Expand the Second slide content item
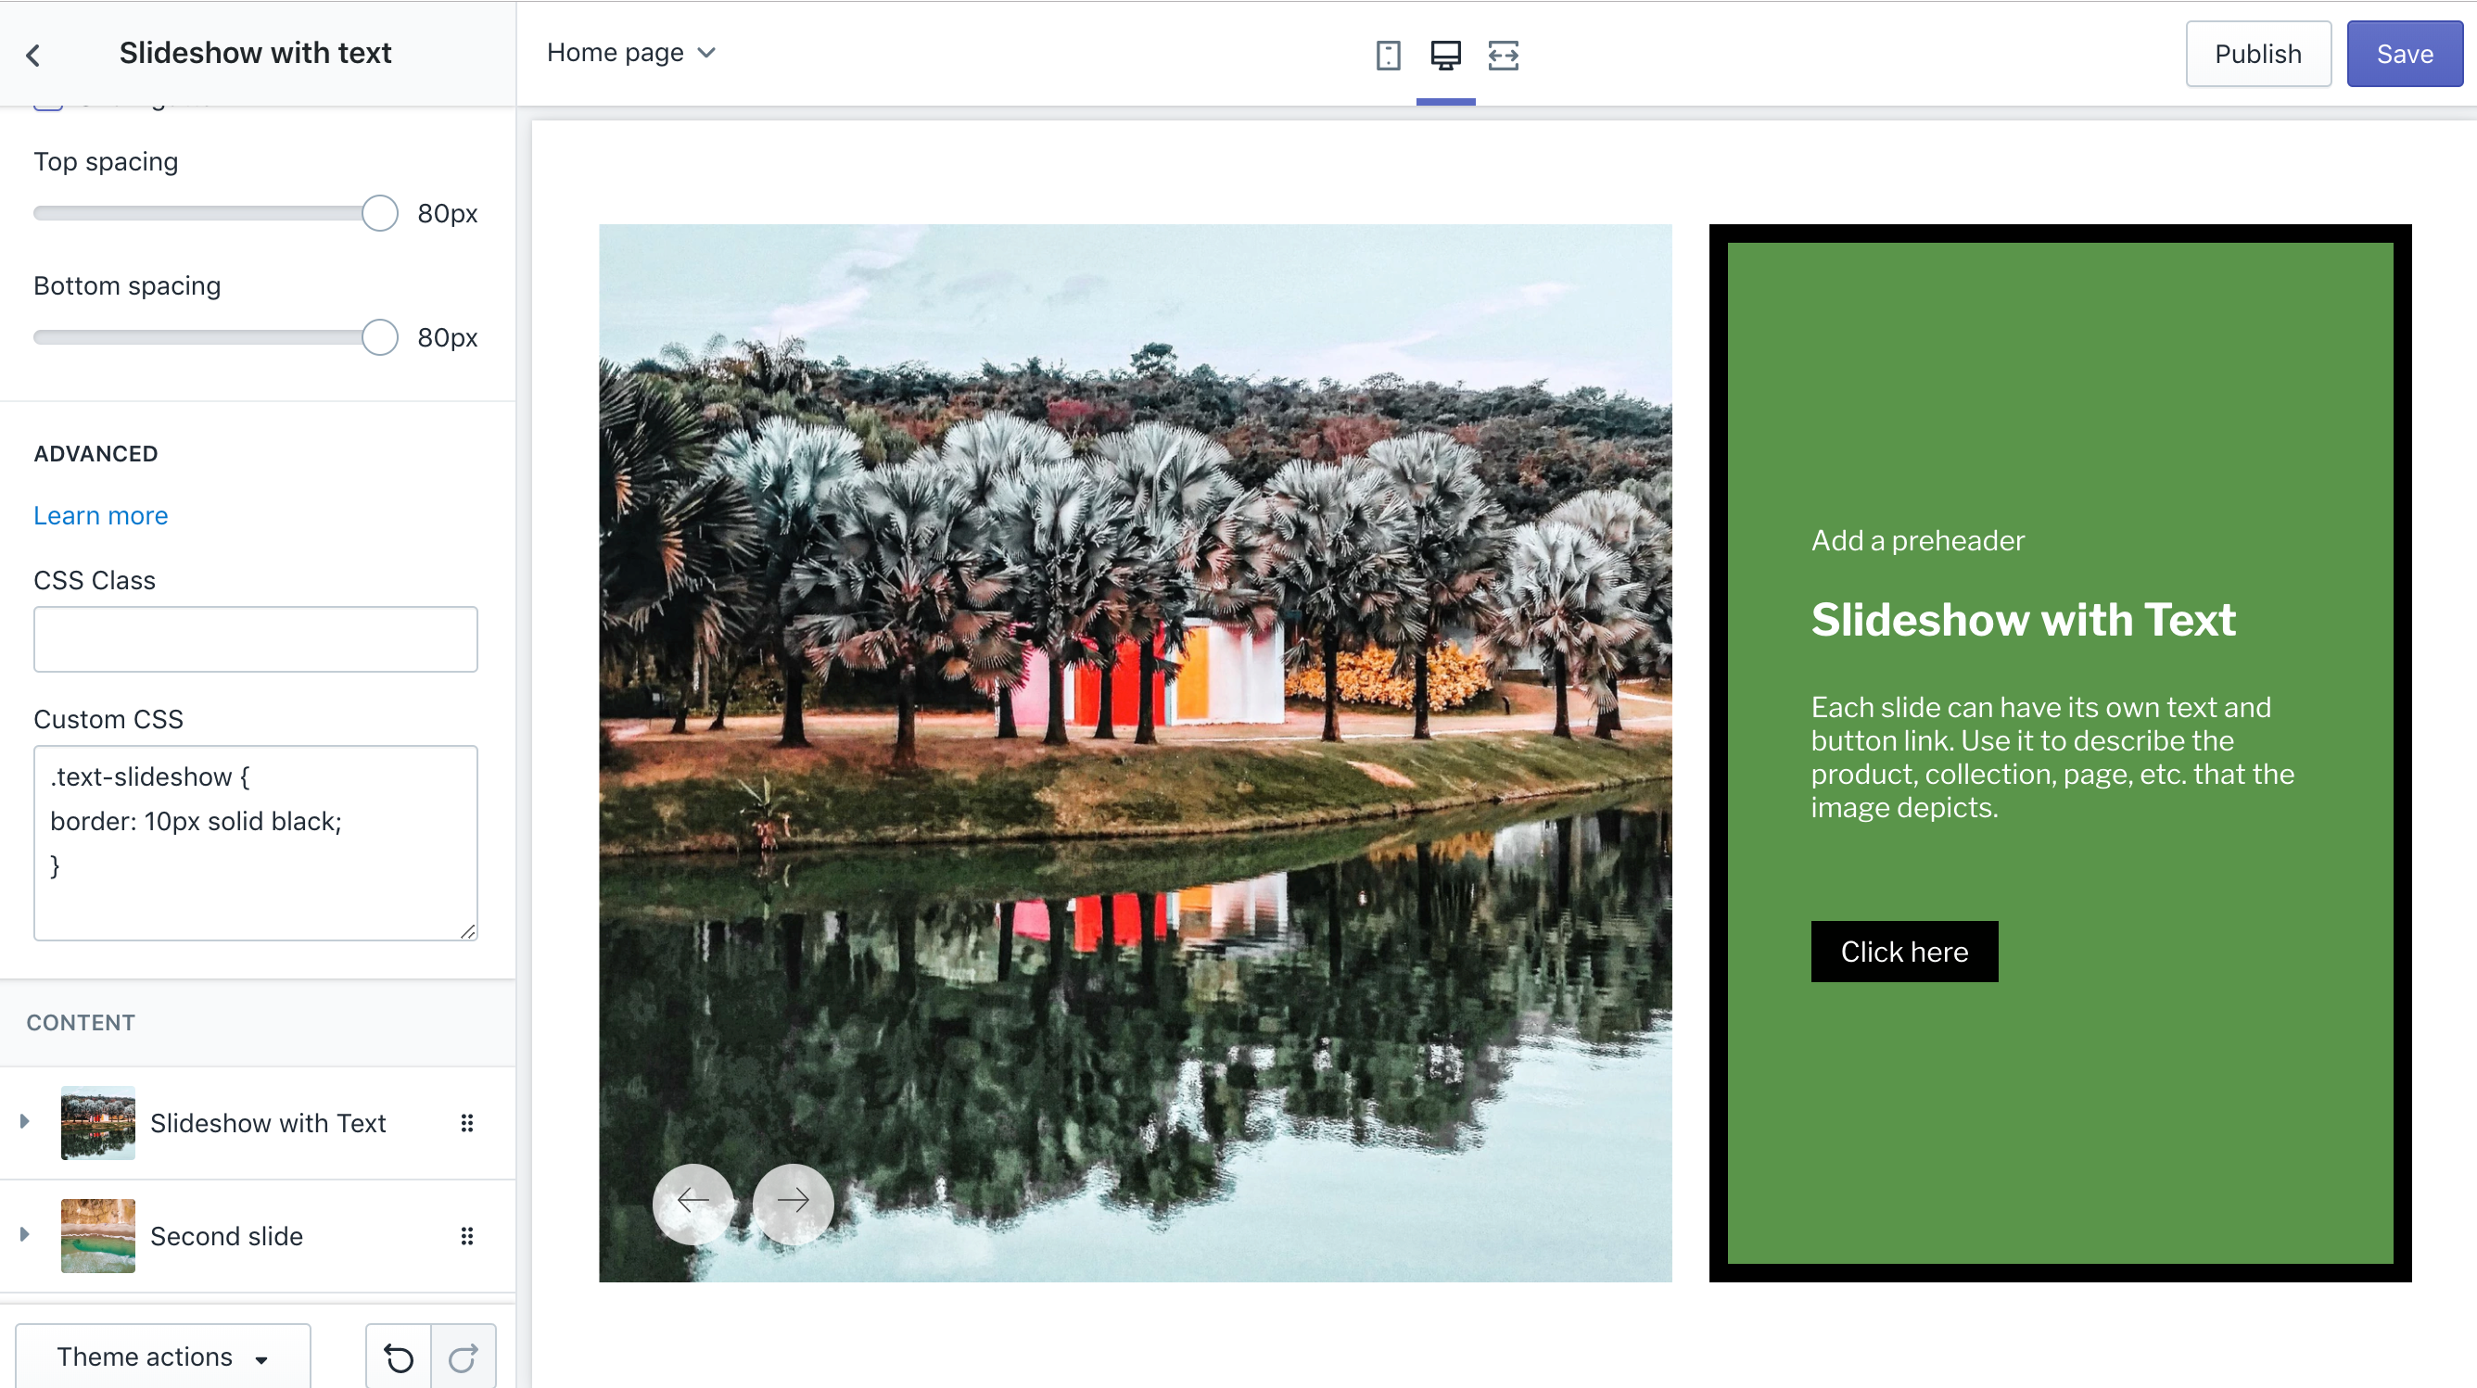The height and width of the screenshot is (1388, 2477). coord(24,1237)
